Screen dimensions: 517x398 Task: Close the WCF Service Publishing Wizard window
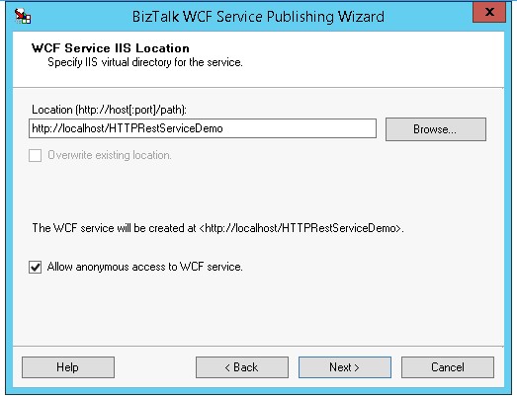click(x=489, y=12)
